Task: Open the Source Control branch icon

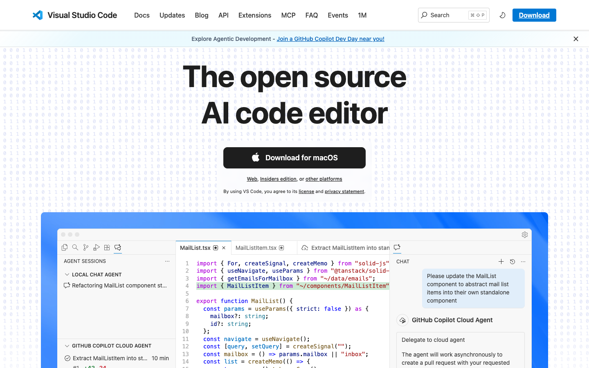Action: (x=85, y=247)
